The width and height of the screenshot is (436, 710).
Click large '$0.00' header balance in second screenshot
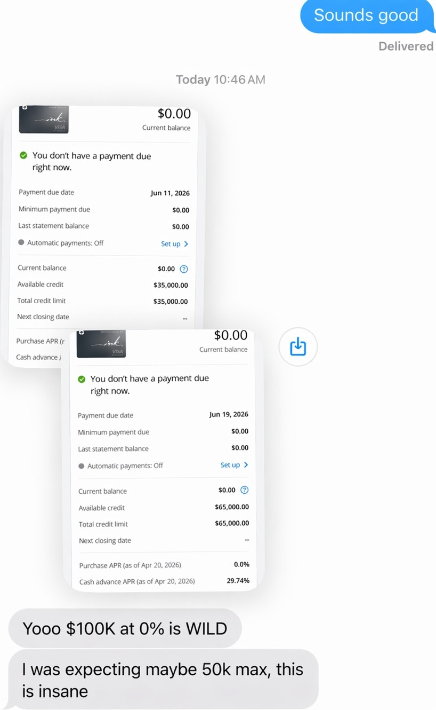[231, 335]
